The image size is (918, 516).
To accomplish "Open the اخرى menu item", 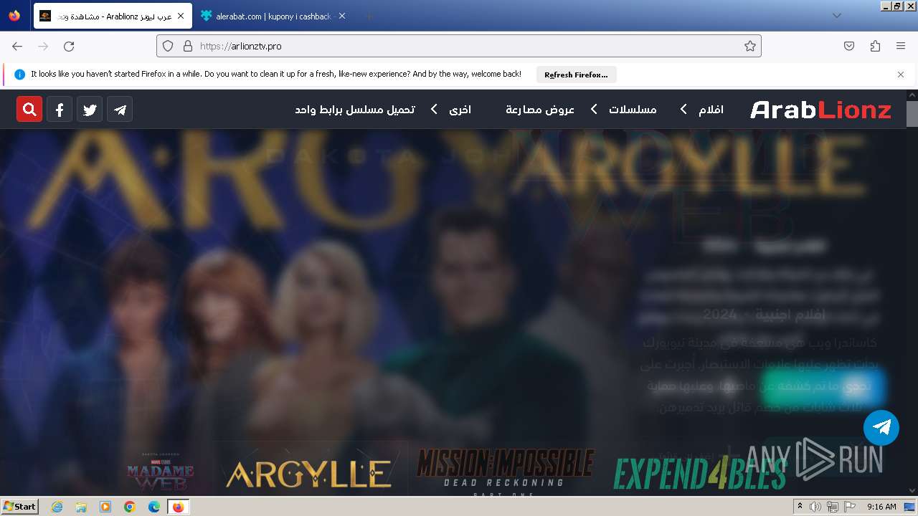I will click(460, 110).
